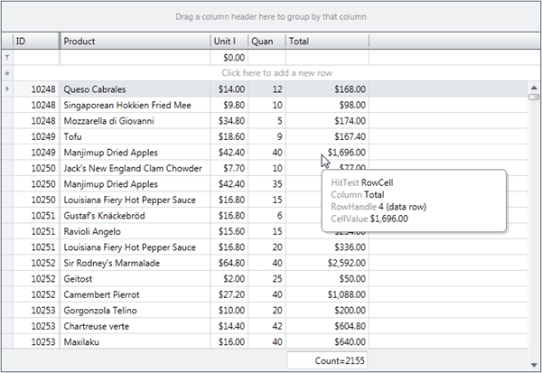The width and height of the screenshot is (542, 373).
Task: Click the $1,696.00 total cell
Action: 327,153
